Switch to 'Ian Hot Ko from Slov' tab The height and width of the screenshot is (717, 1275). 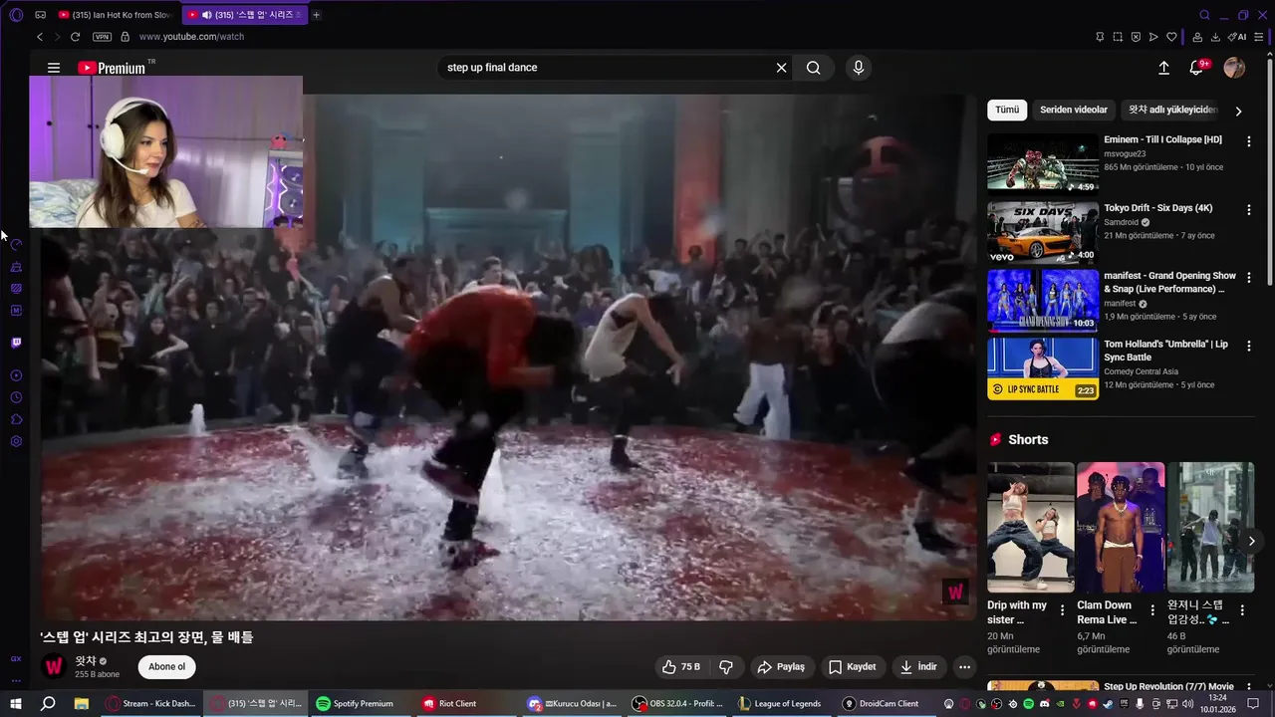click(x=114, y=15)
